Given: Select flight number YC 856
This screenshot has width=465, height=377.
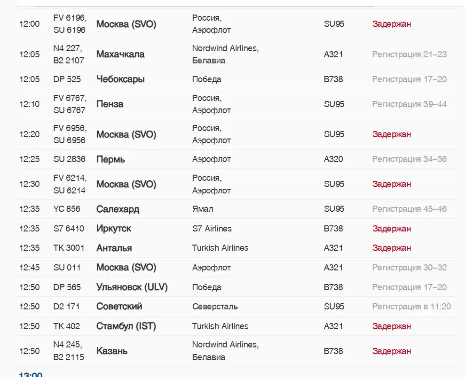Looking at the screenshot, I should coord(67,209).
